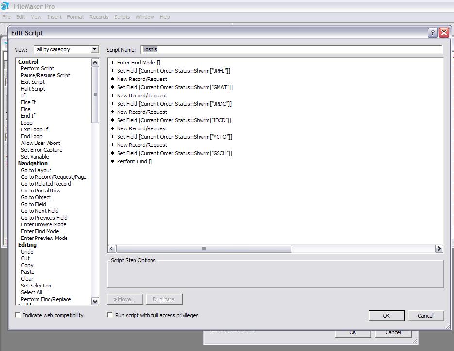
Task: Click handle icon beside Set Field "JRDC" step
Action: (112, 104)
